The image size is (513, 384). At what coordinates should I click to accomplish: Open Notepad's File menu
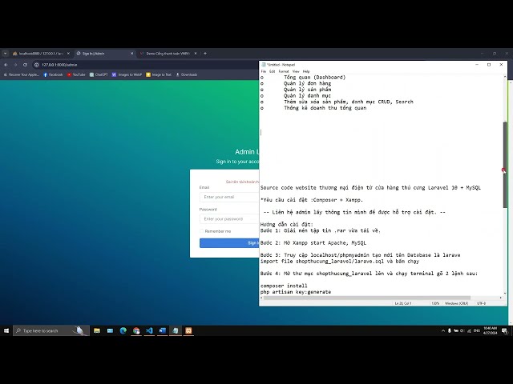coord(264,71)
